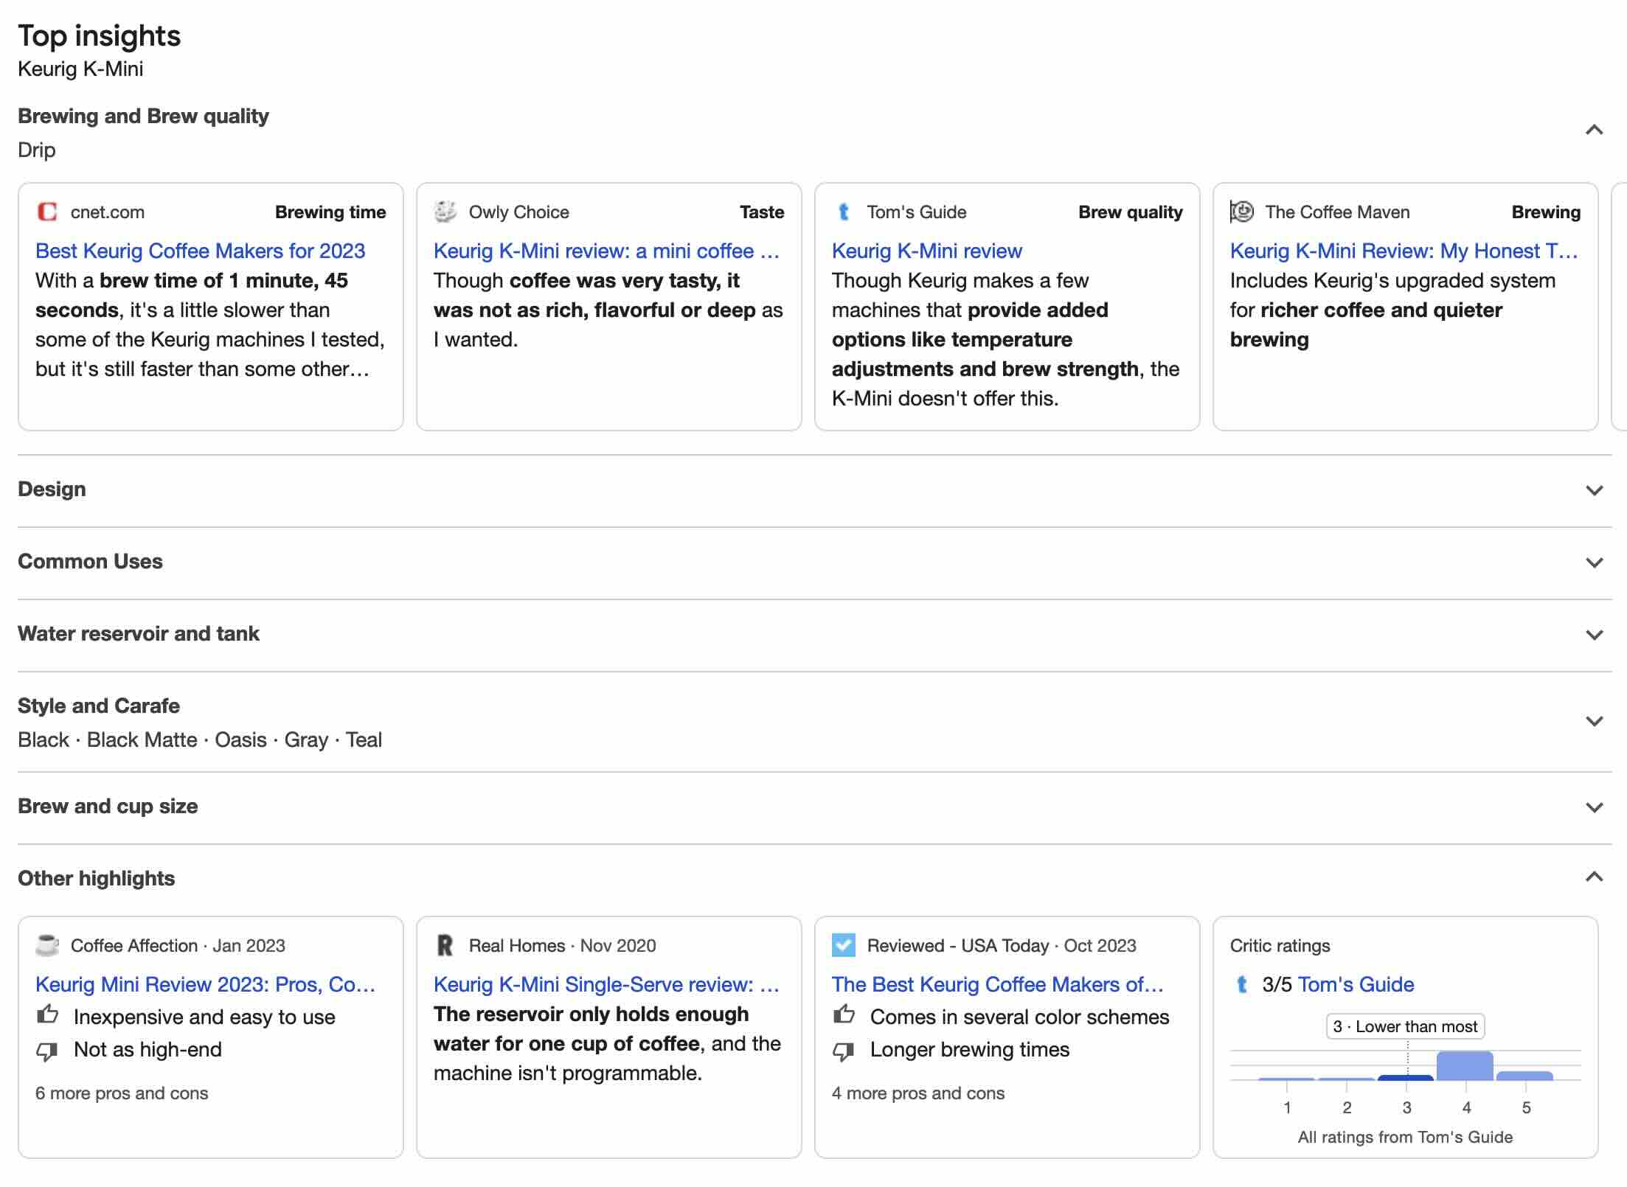Screen dimensions: 1627x1187
Task: Expand the Water reservoir and tank section
Action: point(1595,635)
